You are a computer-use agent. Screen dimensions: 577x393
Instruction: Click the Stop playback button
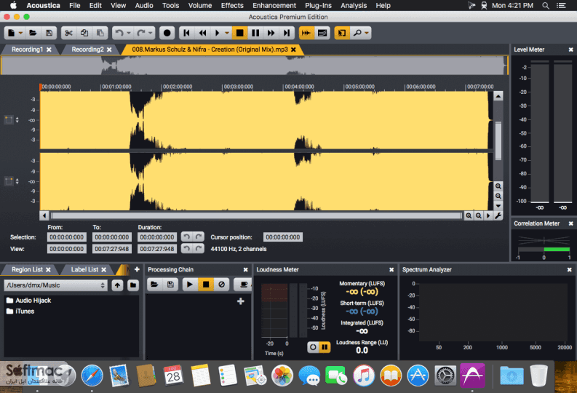[x=239, y=33]
